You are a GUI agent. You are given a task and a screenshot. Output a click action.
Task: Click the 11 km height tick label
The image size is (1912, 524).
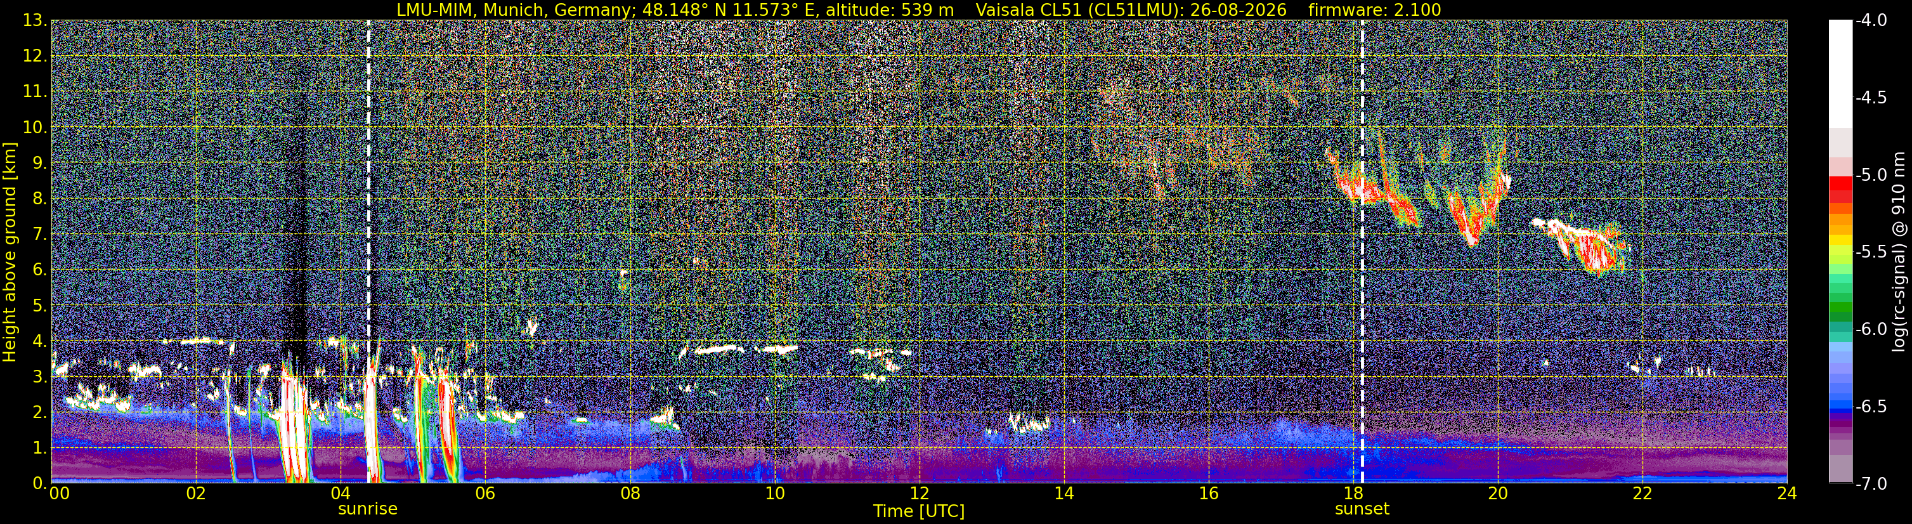pyautogui.click(x=35, y=91)
